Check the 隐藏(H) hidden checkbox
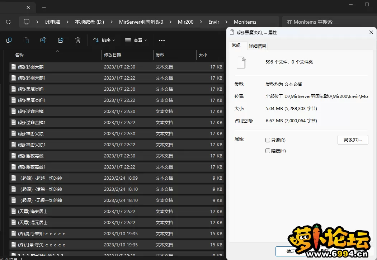377x260 pixels. (268, 151)
